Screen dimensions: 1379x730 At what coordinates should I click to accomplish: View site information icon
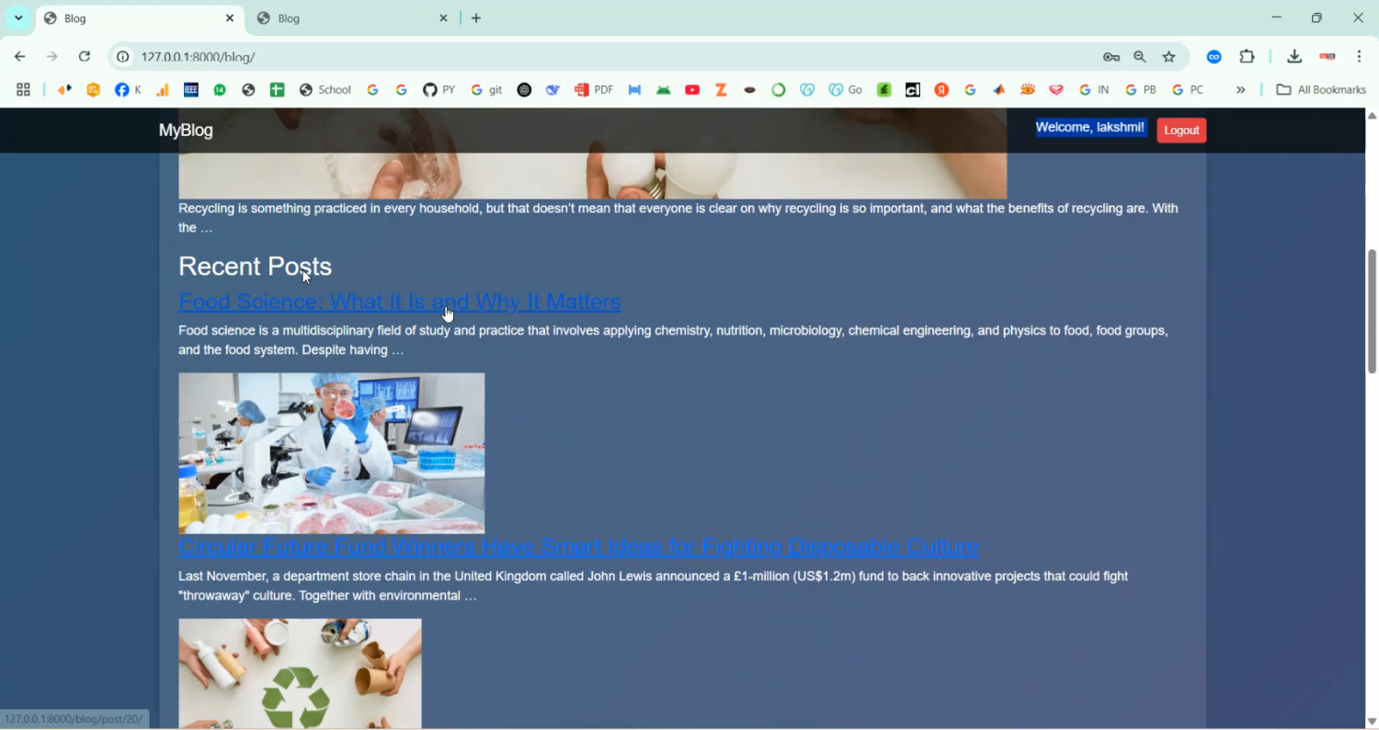122,57
